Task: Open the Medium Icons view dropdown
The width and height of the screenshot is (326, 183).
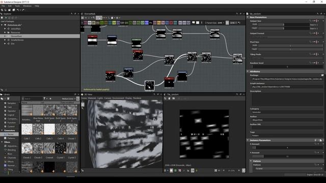Action: point(68,99)
